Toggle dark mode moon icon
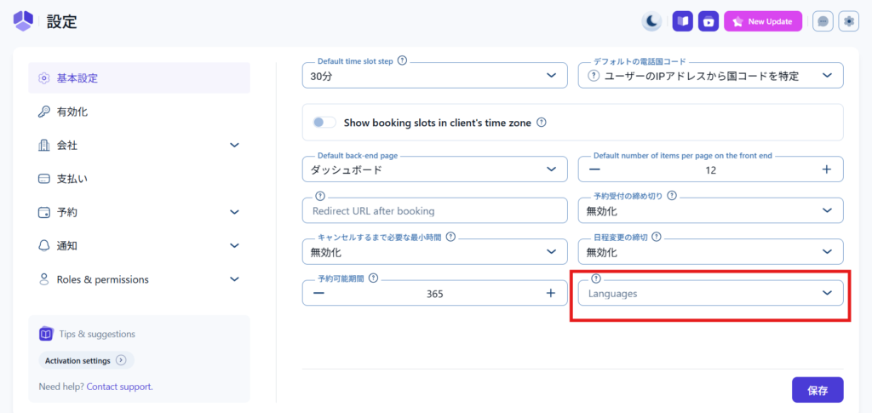 click(x=651, y=21)
